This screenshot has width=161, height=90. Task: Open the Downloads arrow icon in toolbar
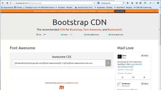pyautogui.click(x=128, y=3)
